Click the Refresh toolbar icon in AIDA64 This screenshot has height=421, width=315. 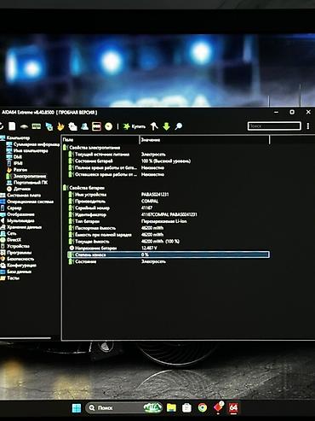1,126
